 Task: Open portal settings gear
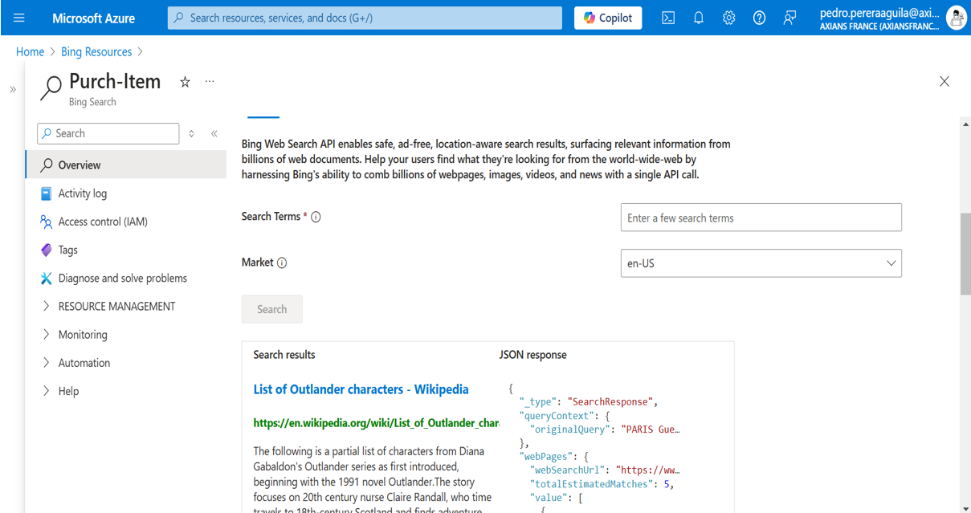tap(728, 18)
